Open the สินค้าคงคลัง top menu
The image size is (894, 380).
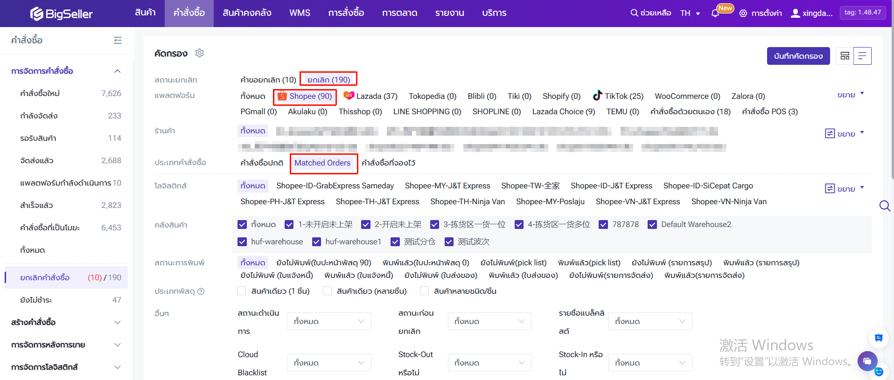pos(247,13)
